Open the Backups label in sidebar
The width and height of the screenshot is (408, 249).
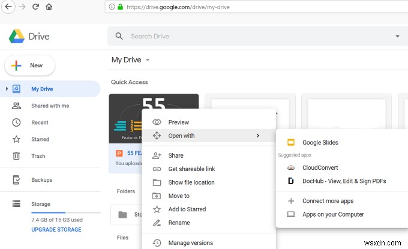(42, 180)
